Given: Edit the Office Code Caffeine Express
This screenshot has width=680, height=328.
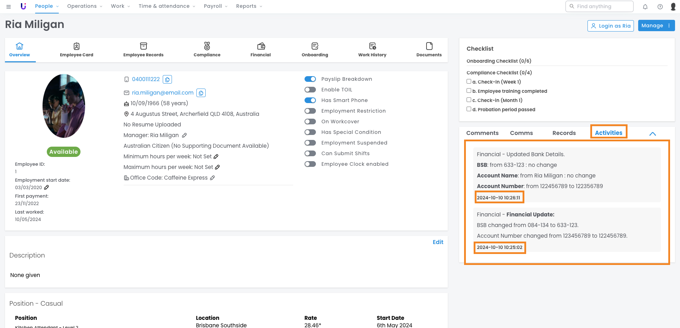Looking at the screenshot, I should [212, 178].
